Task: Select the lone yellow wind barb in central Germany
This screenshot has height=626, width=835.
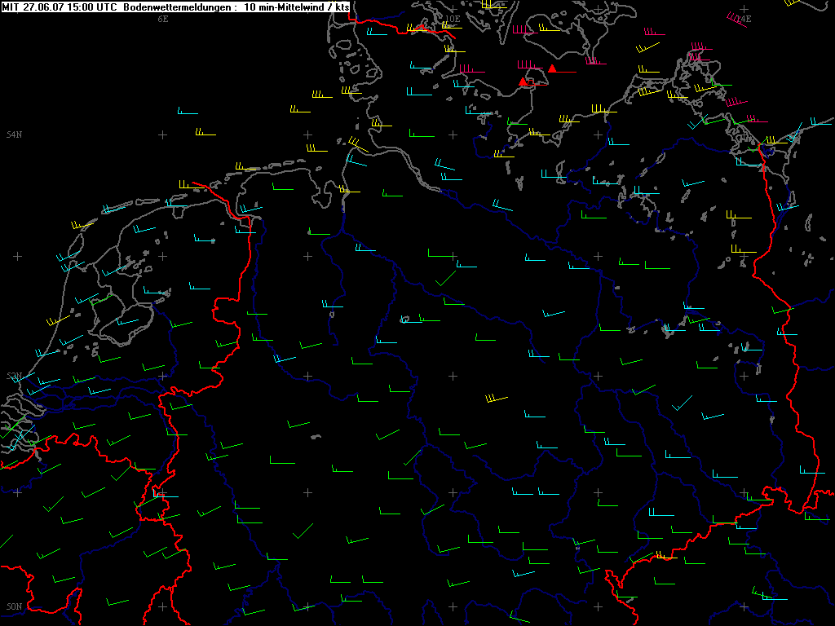Action: click(495, 399)
